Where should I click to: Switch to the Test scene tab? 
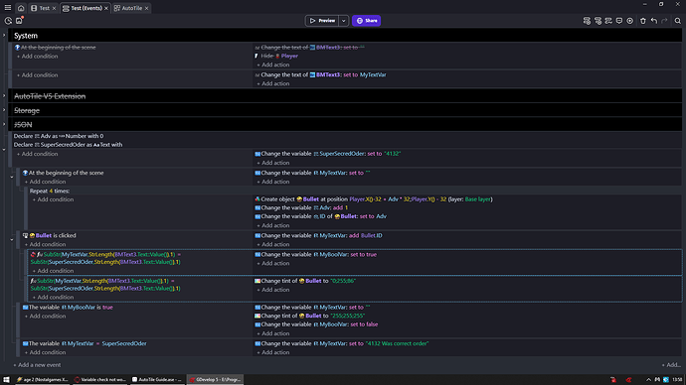coord(44,8)
